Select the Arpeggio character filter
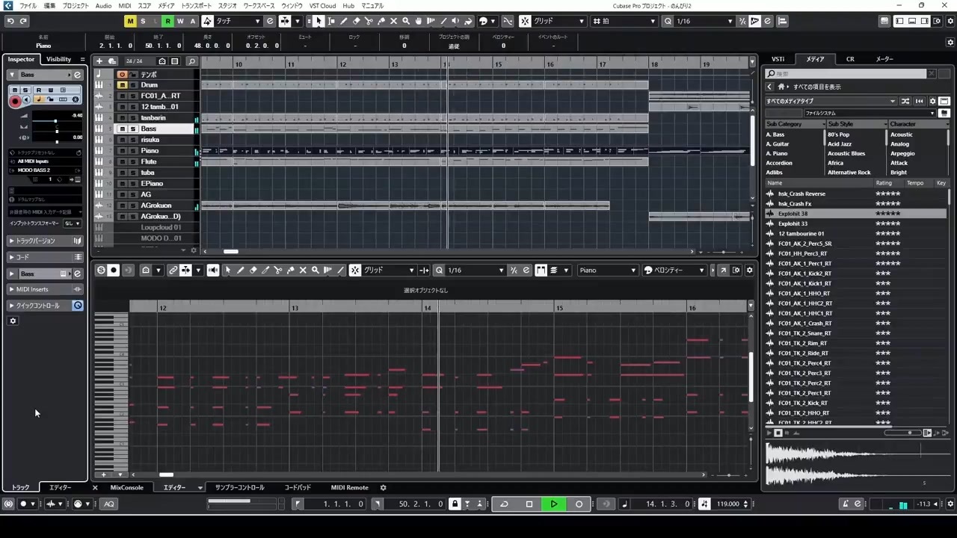The image size is (957, 538). click(x=902, y=153)
